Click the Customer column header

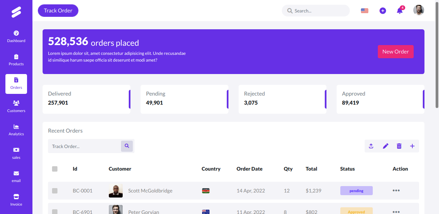(120, 169)
